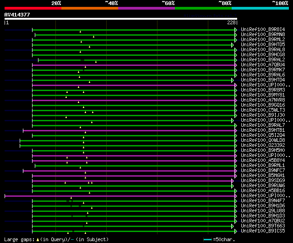The width and height of the screenshot is (293, 243).
Task: Select the UniRef100_B9RAL6 label
Action: pos(263,75)
